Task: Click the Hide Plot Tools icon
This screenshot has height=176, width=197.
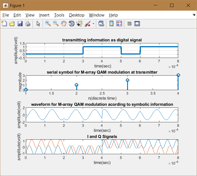Action: point(129,24)
